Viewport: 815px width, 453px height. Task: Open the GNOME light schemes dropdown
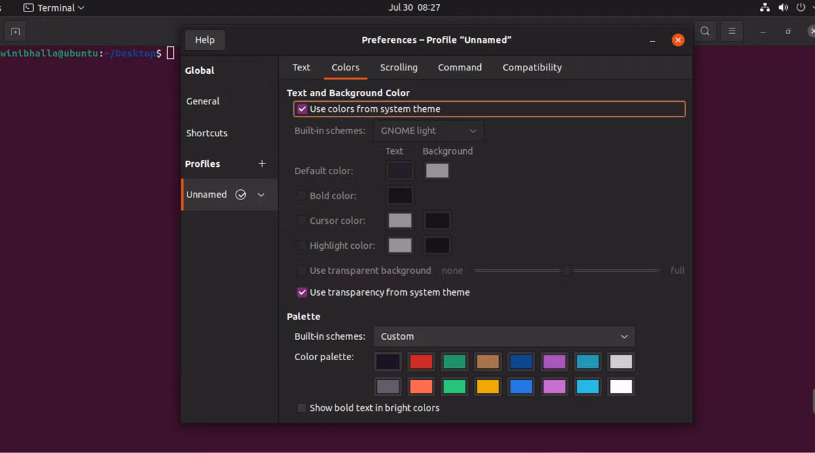coord(429,131)
